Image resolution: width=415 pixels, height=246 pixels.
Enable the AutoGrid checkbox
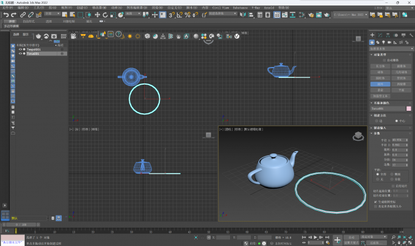point(384,60)
